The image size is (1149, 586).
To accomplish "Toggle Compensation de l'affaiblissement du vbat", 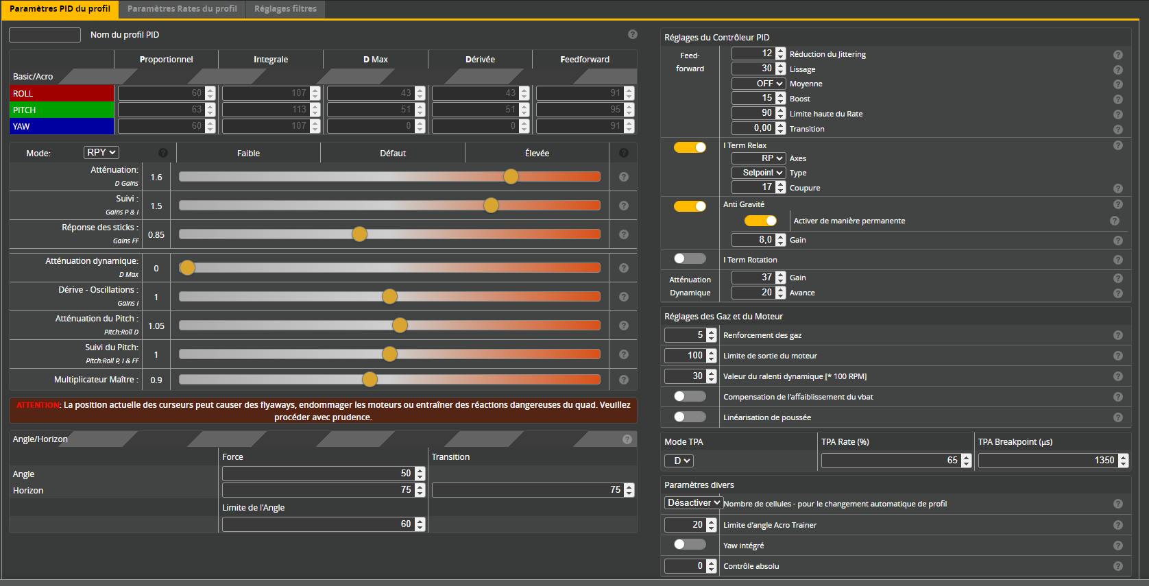I will pos(690,396).
